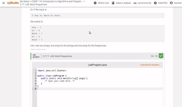Go to My library breadcrumb

tap(24, 2)
